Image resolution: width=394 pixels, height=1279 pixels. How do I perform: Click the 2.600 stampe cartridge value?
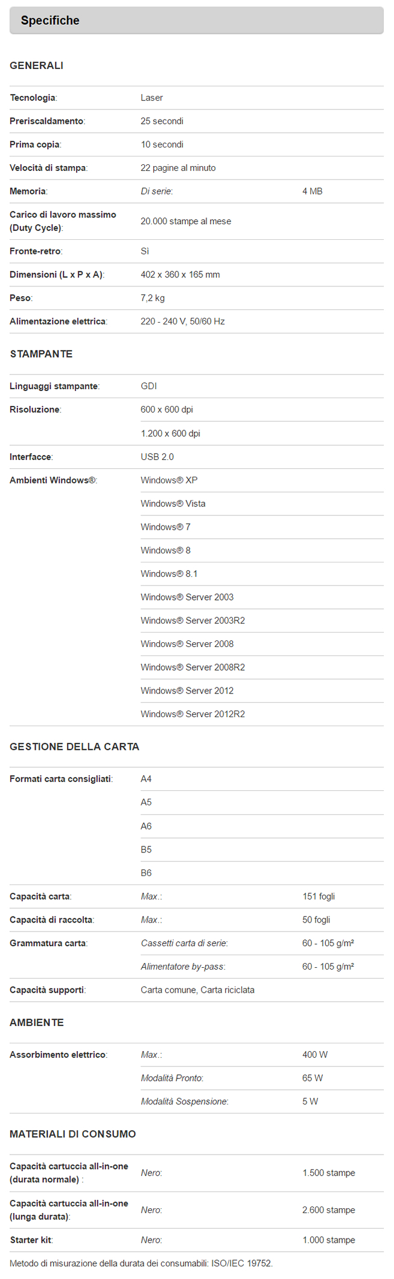(329, 1210)
